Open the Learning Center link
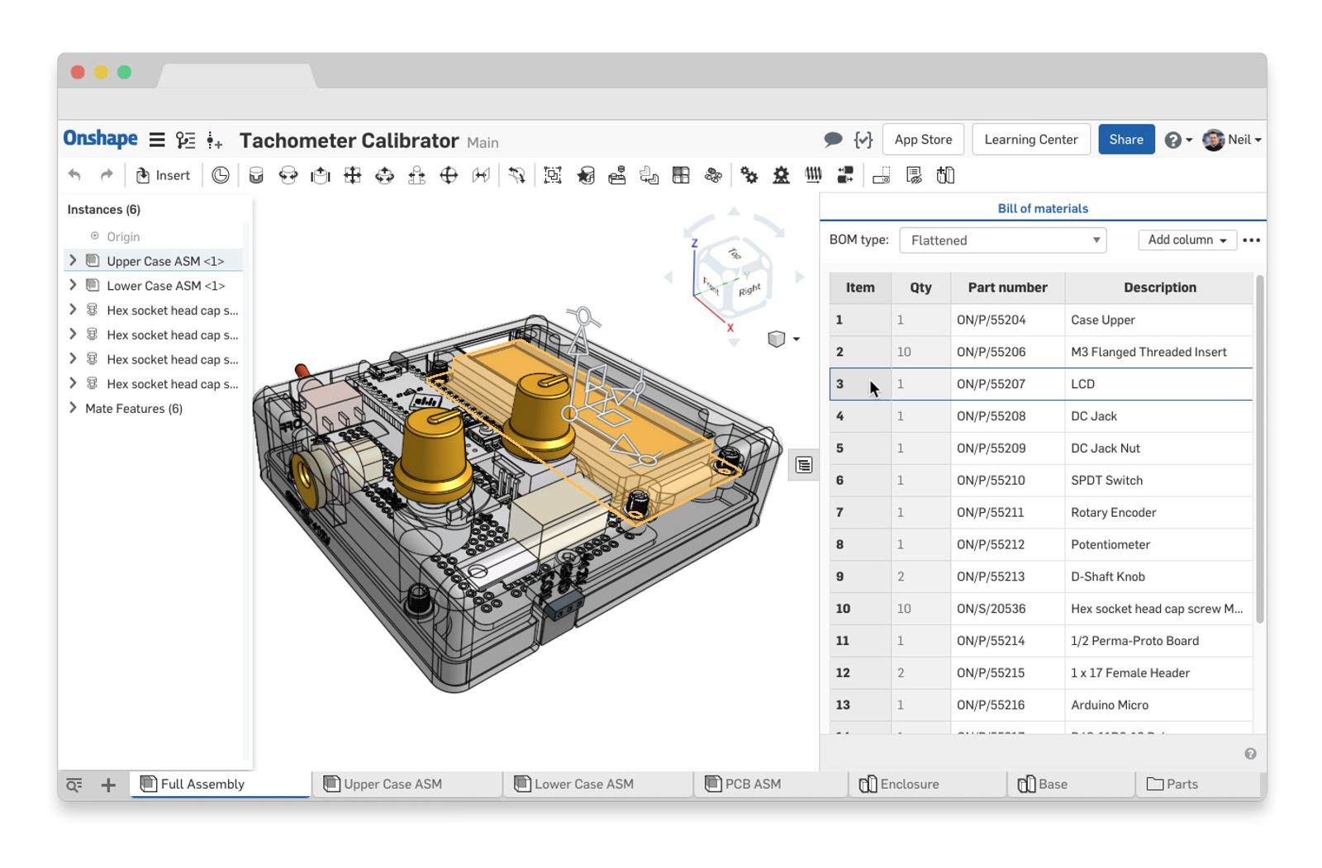1322x868 pixels. click(1030, 140)
